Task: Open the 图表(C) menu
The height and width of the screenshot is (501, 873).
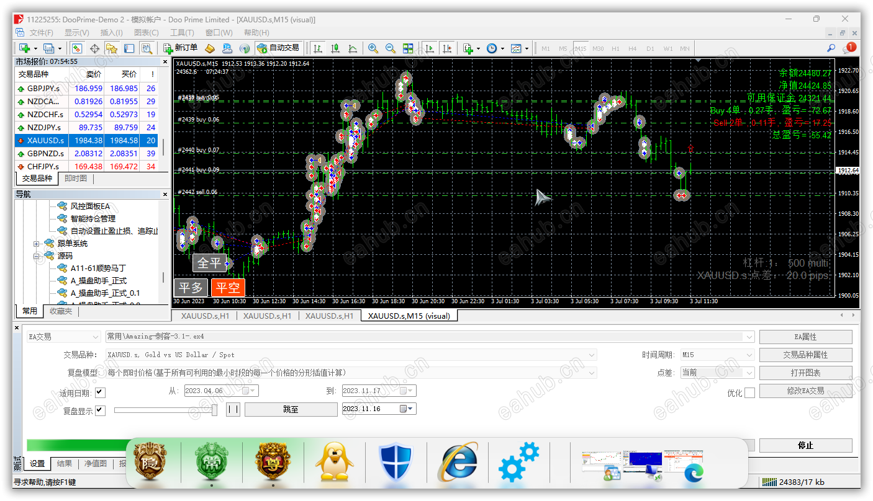Action: coord(147,32)
